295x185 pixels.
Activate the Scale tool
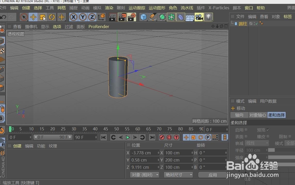(x=42, y=17)
